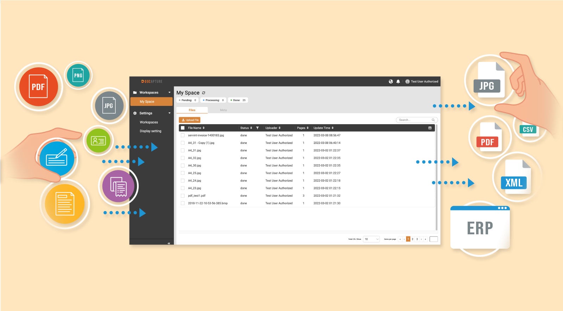Sort by Status column arrows
The width and height of the screenshot is (563, 311).
251,128
